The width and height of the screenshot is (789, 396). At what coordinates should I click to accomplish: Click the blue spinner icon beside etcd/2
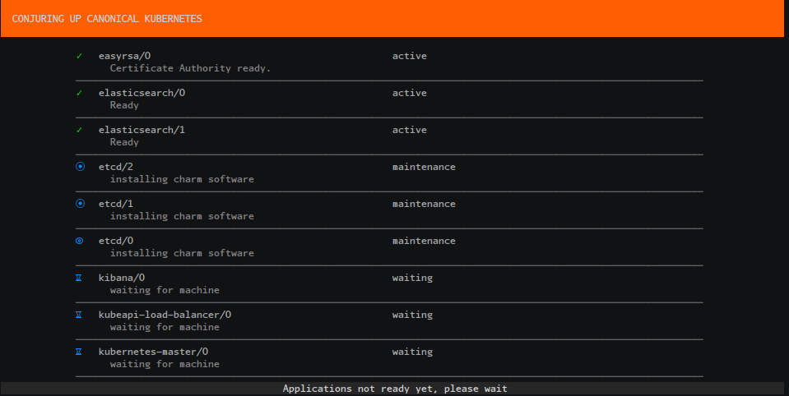[x=80, y=167]
